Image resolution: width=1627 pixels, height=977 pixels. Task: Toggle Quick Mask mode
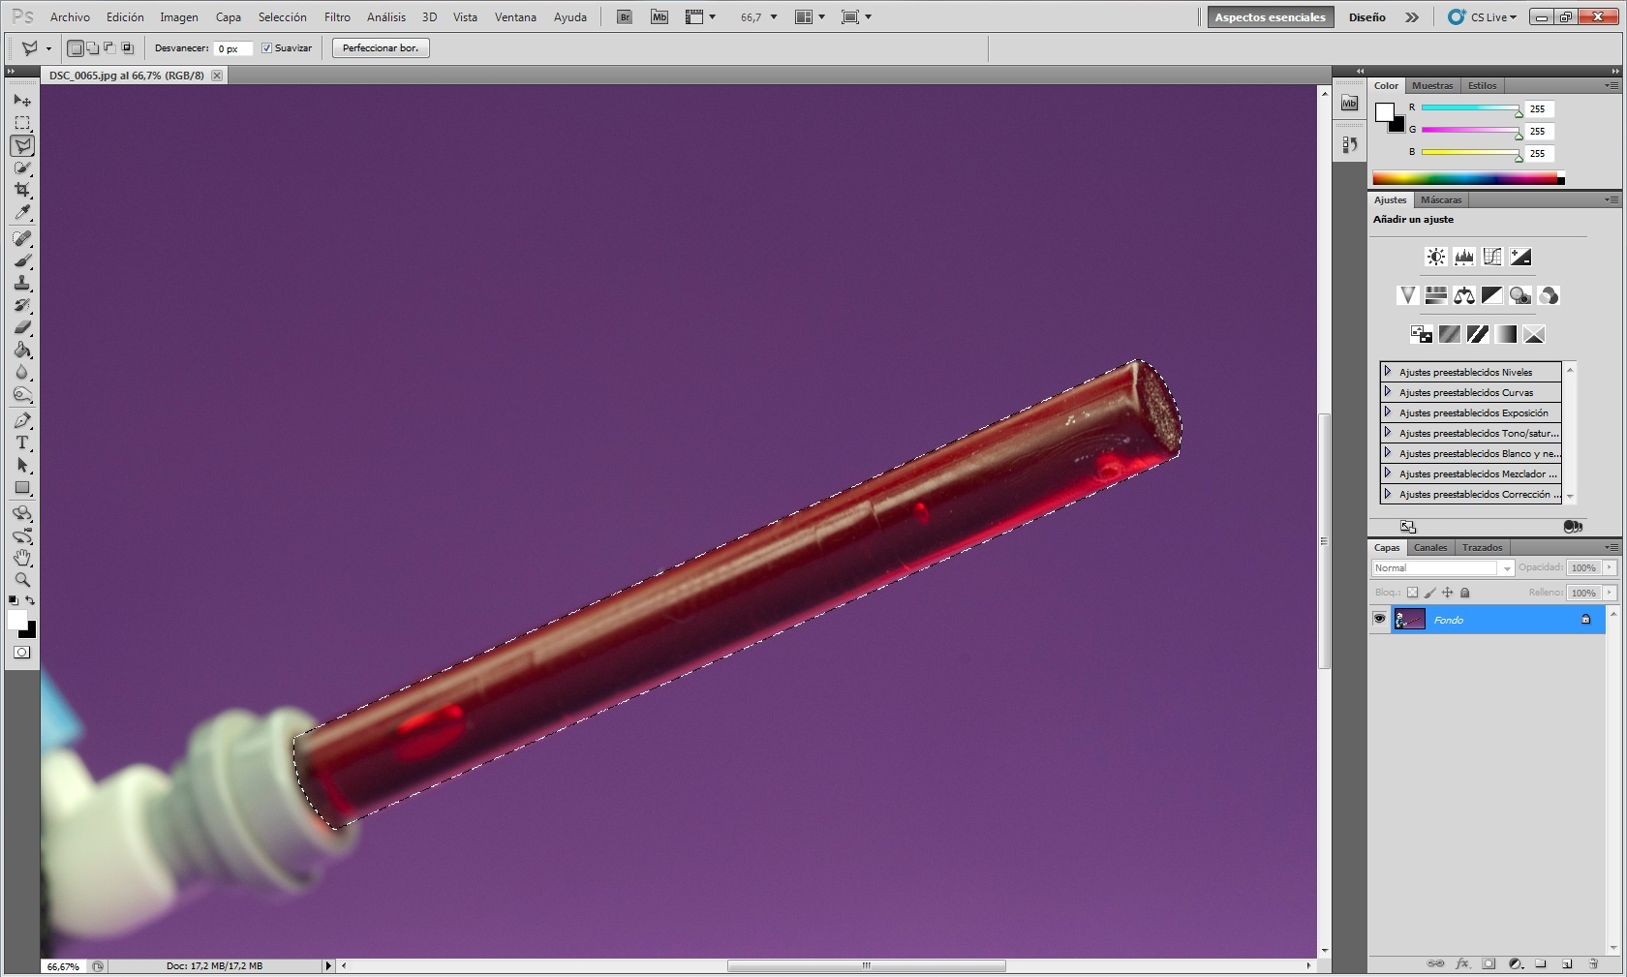point(22,653)
